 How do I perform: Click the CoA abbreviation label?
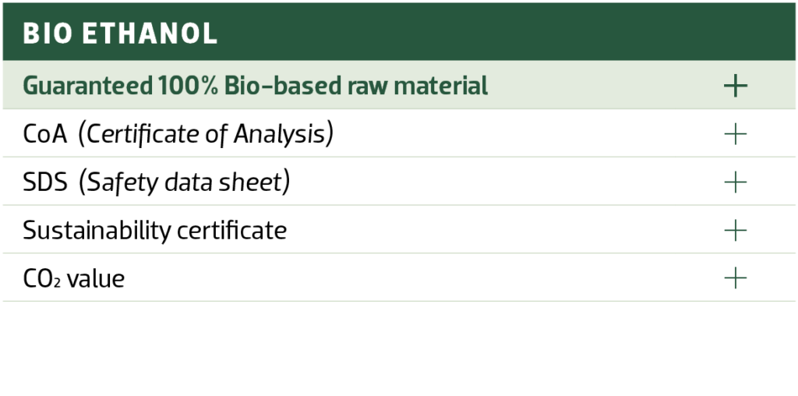45,134
